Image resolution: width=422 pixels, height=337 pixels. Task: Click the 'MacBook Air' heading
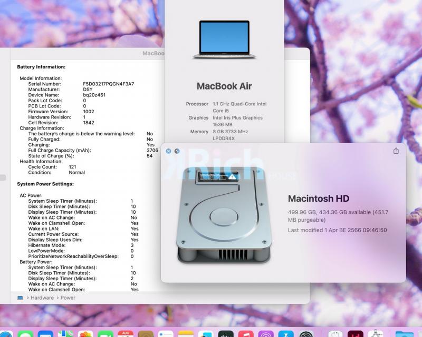224,86
